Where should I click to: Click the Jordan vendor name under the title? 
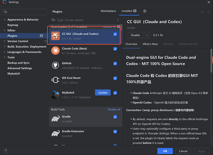tap(131, 28)
